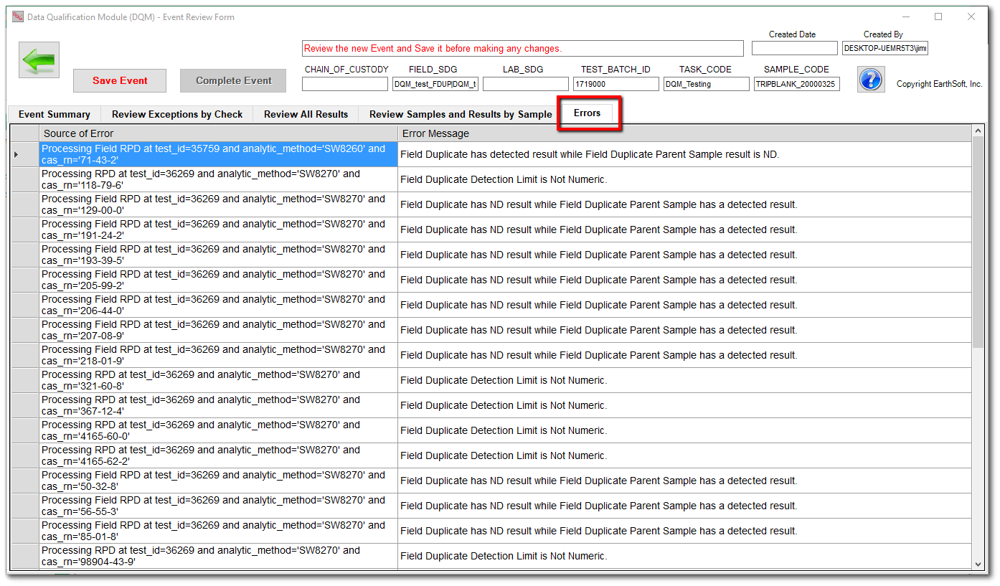Click the scroll up arrow of the grid

pos(978,131)
